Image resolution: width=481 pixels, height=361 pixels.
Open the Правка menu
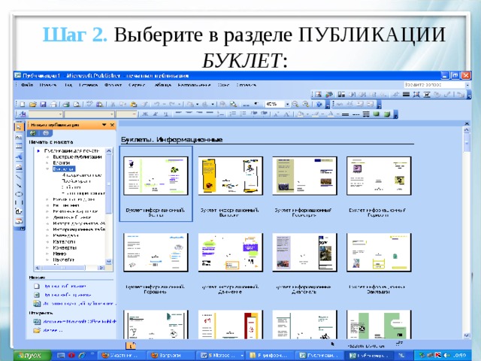[48, 85]
